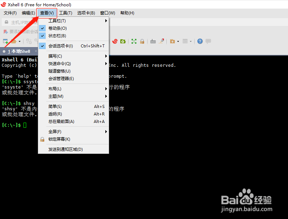Click the terminal prompt cursor at [C:\~]$
This screenshot has height=219, width=288.
25,125
